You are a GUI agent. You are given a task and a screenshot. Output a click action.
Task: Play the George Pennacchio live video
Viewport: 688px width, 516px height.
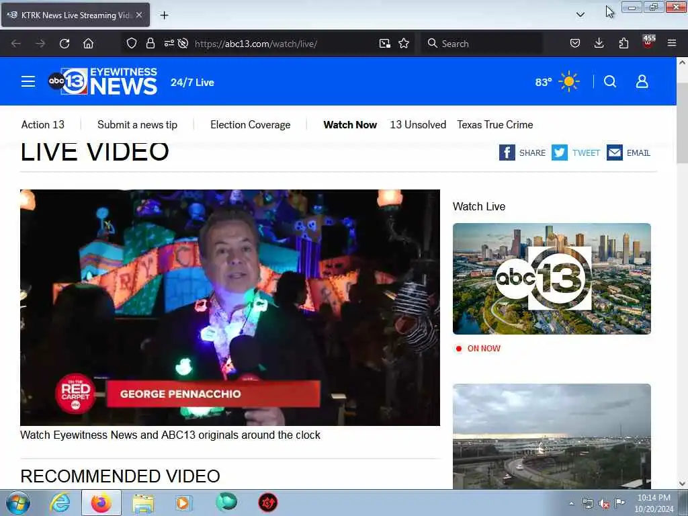pyautogui.click(x=230, y=308)
